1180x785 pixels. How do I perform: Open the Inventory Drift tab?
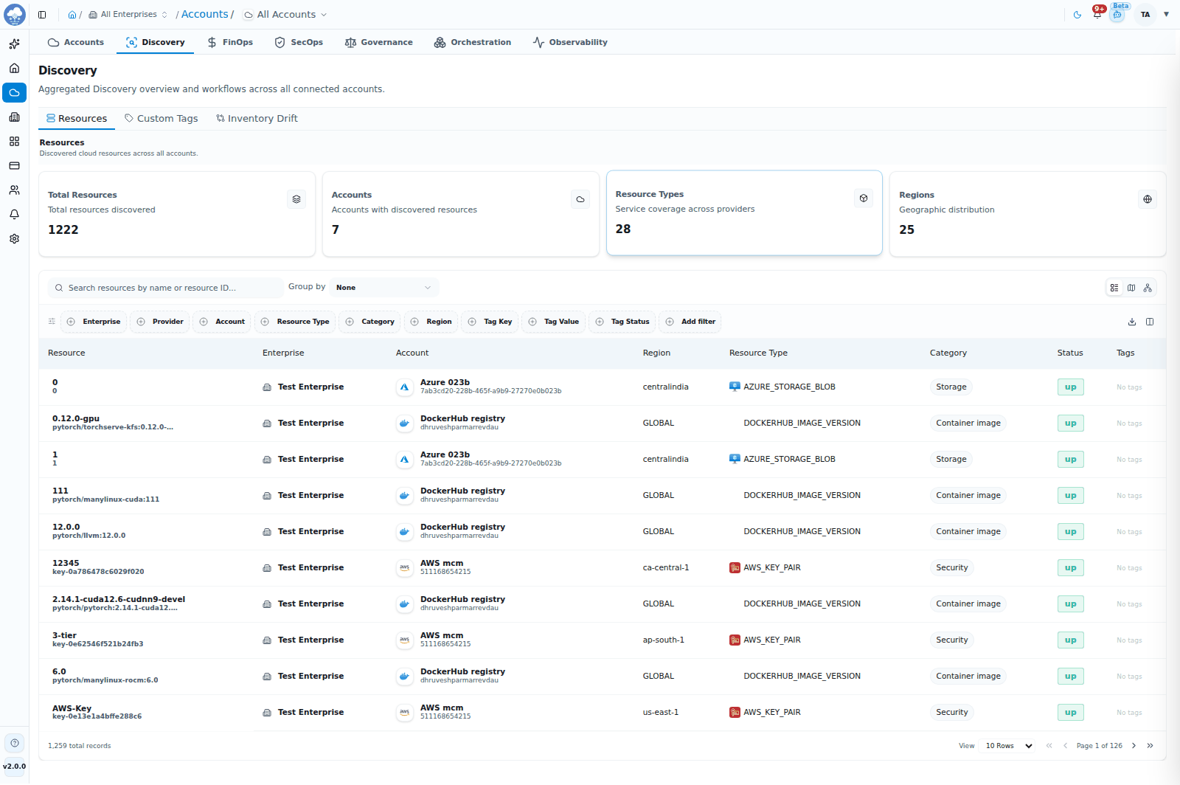point(257,118)
